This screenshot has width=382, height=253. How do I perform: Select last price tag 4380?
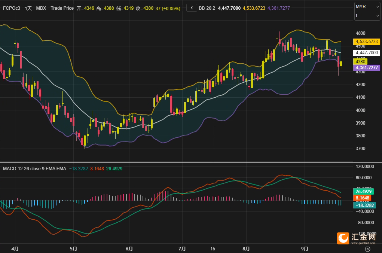pyautogui.click(x=360, y=61)
